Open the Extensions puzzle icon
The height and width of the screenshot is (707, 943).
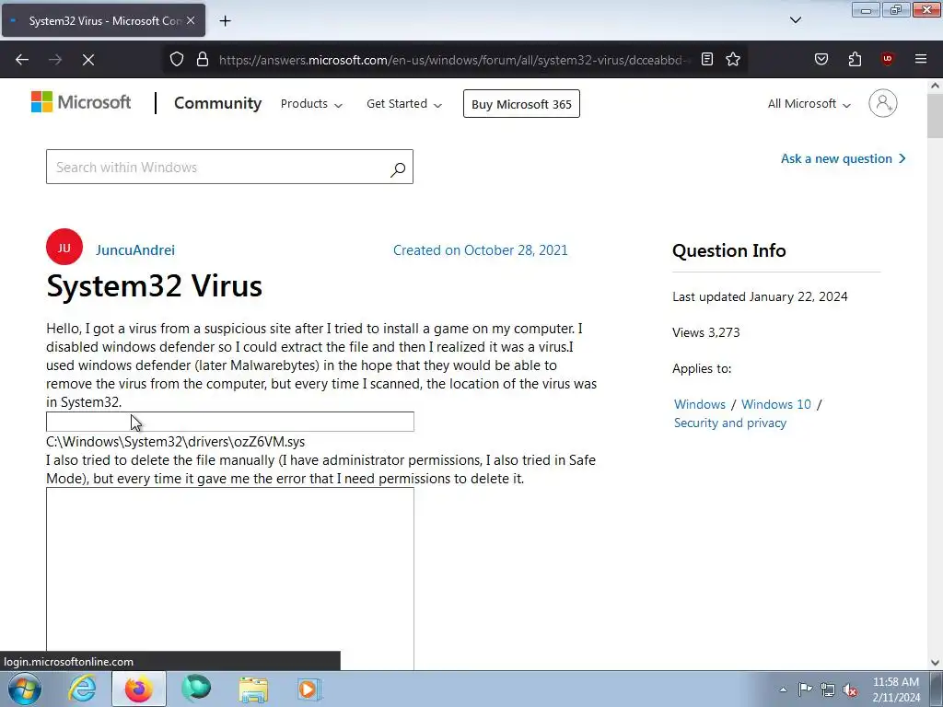(x=855, y=59)
